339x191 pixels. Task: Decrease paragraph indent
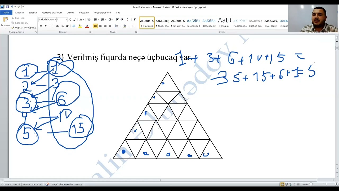tap(117, 20)
